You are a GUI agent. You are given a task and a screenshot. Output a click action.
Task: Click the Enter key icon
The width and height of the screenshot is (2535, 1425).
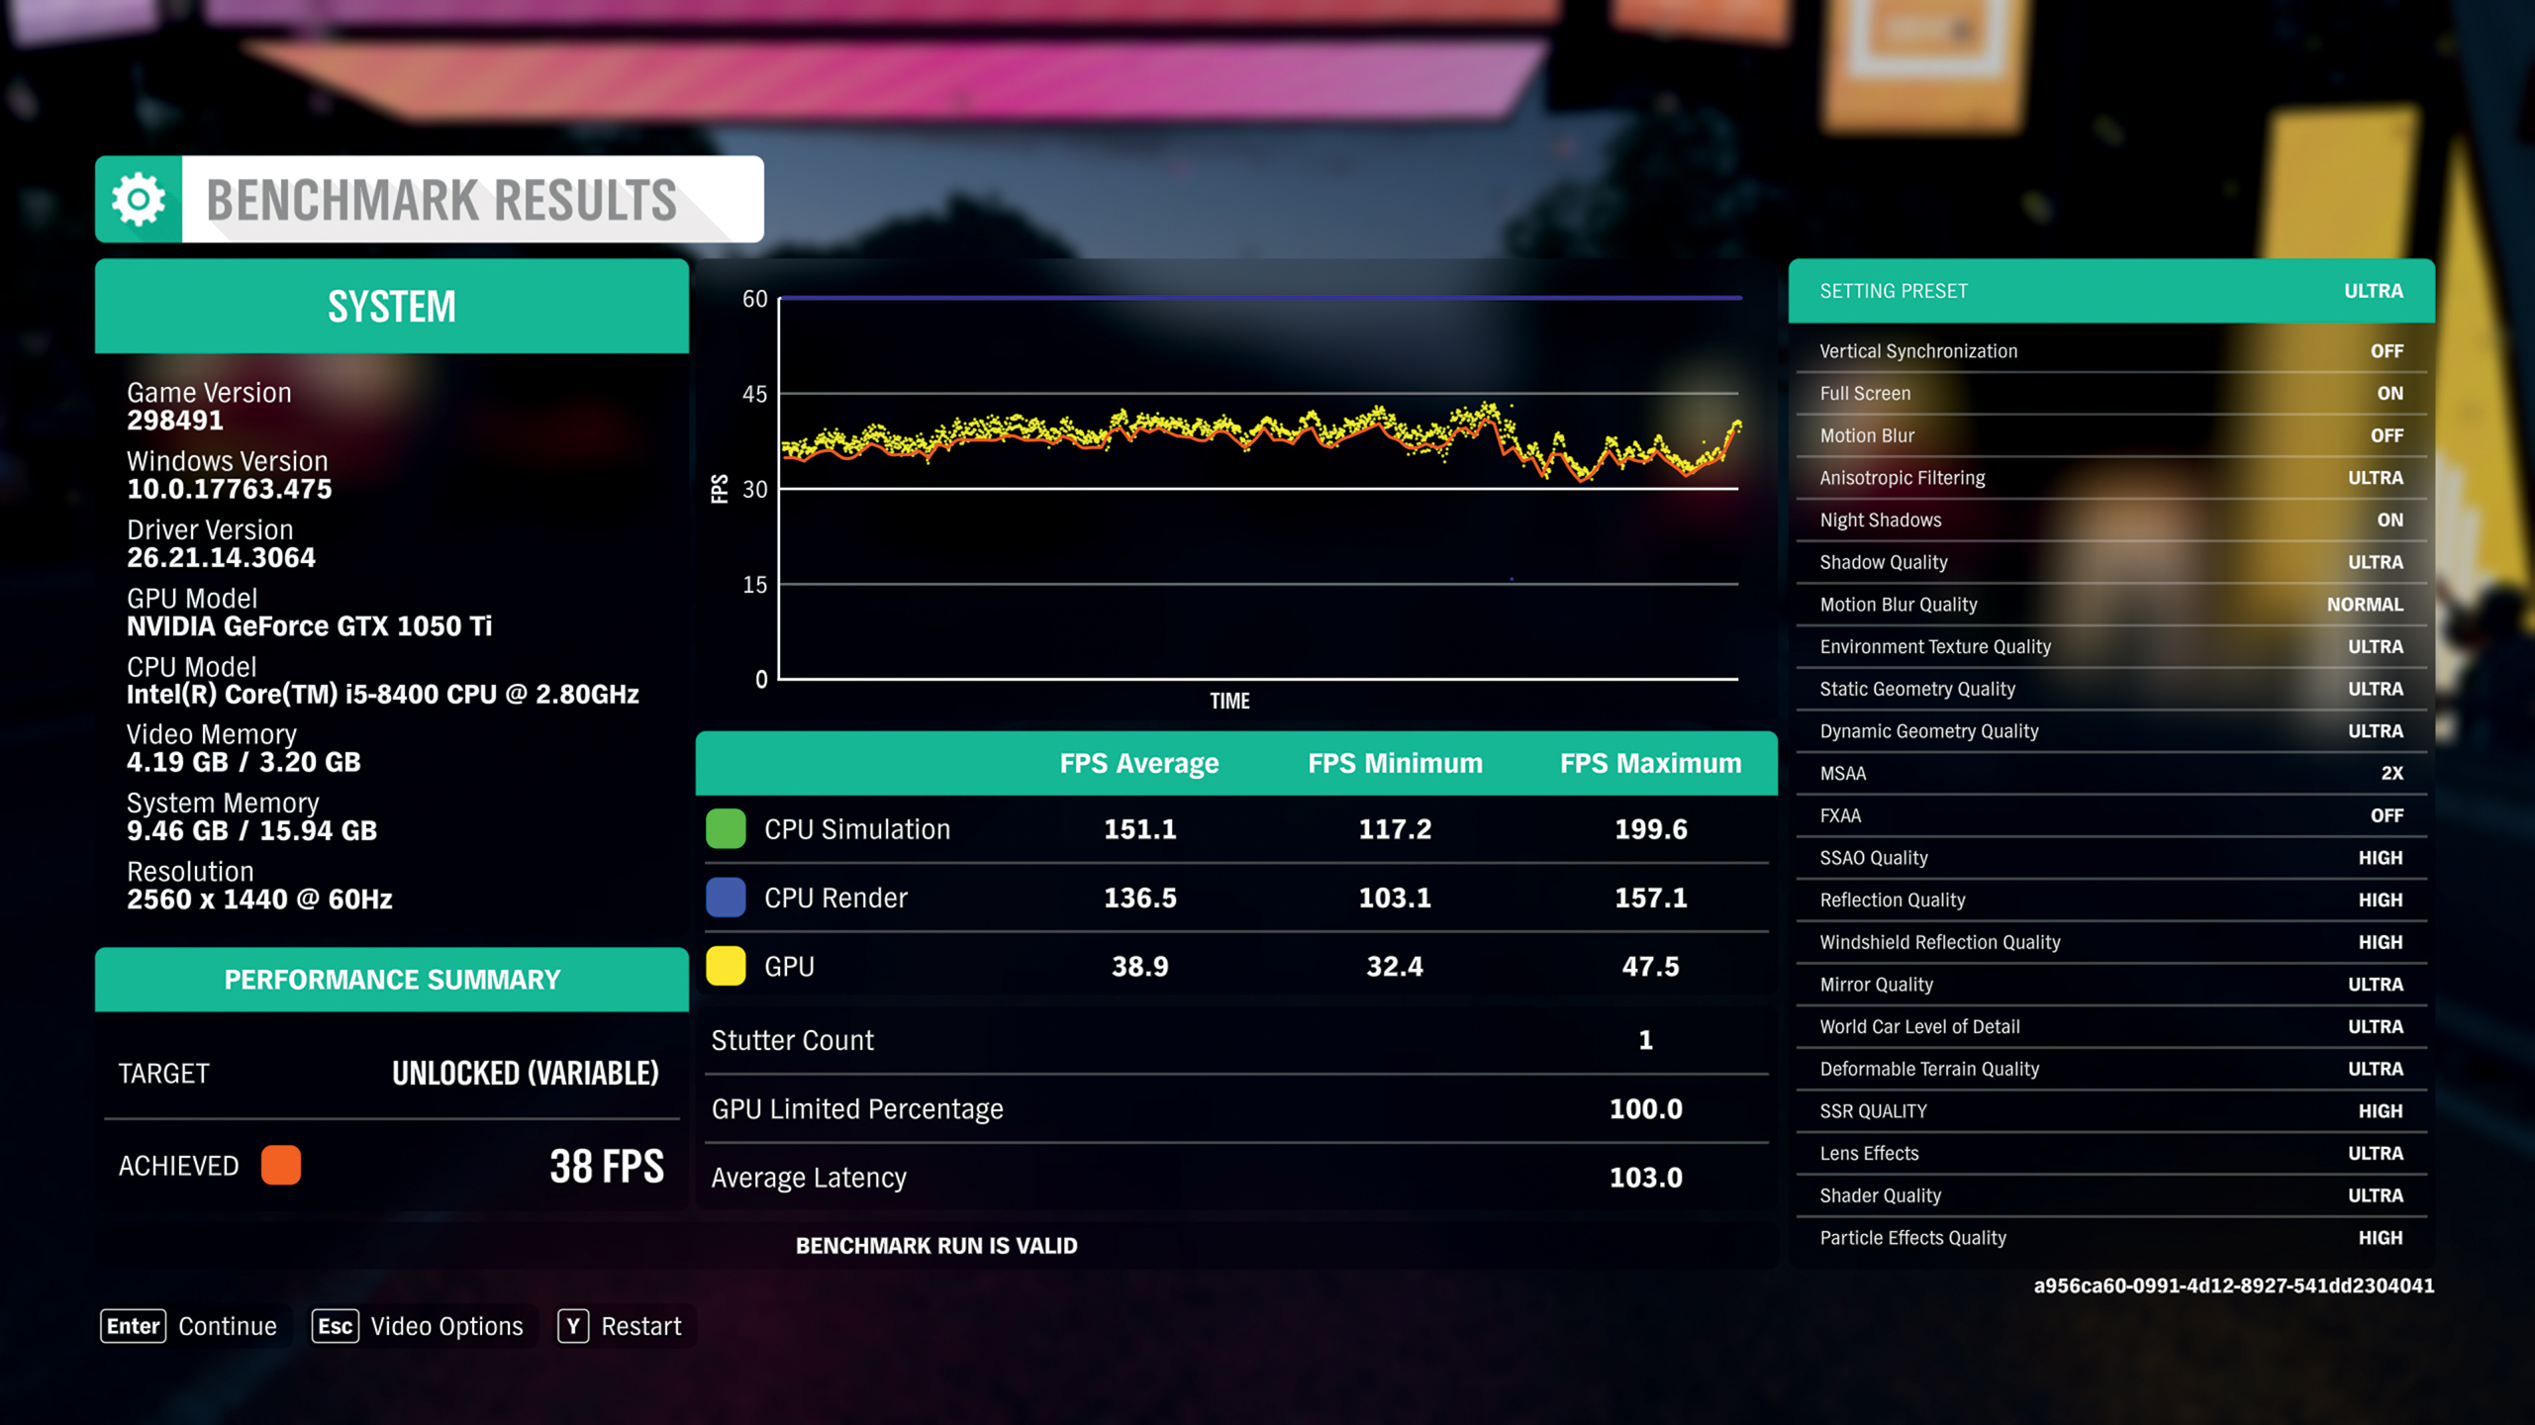(x=133, y=1326)
